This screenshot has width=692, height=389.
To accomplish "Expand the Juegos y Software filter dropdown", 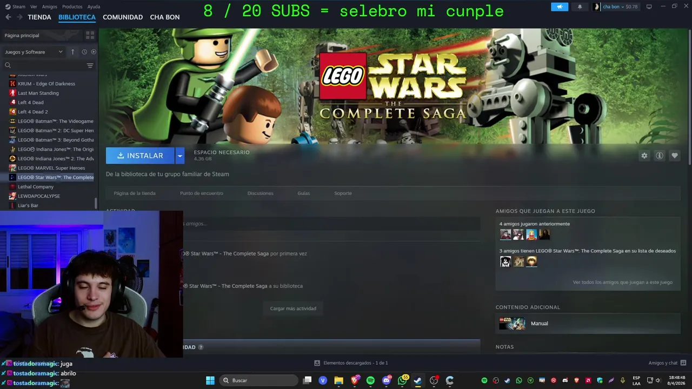I will click(34, 52).
